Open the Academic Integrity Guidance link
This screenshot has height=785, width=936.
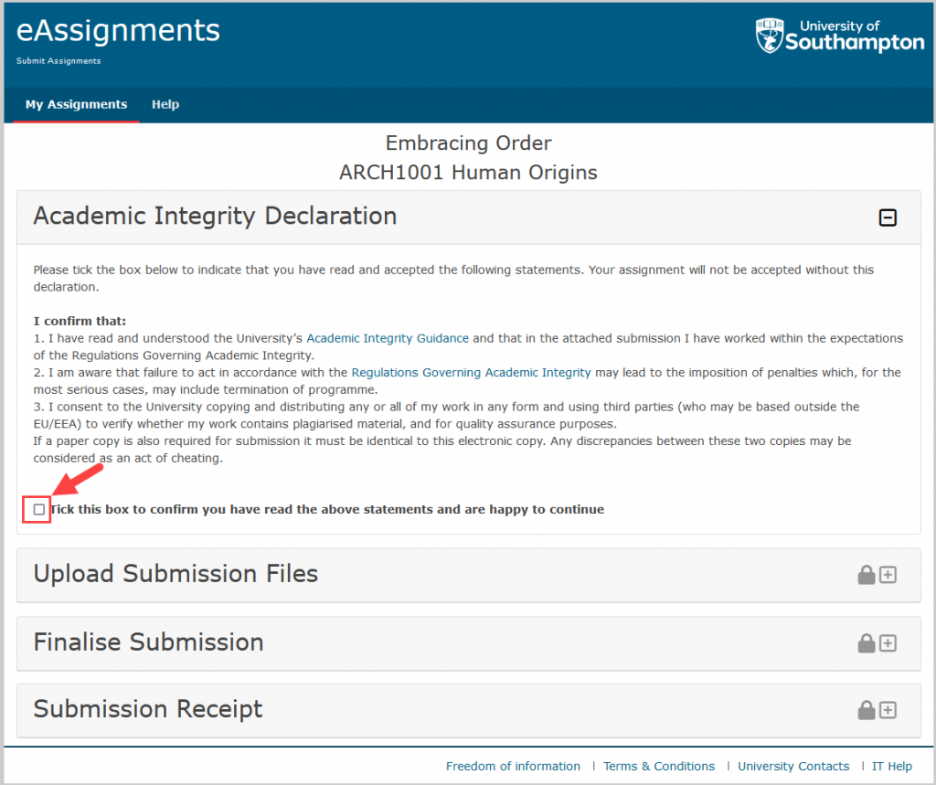(388, 338)
